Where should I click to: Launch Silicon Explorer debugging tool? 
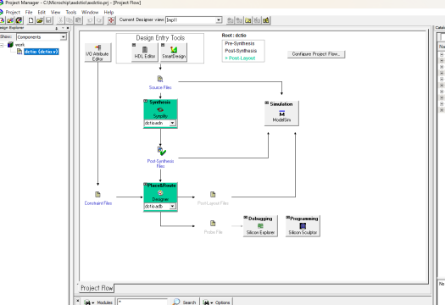260,226
